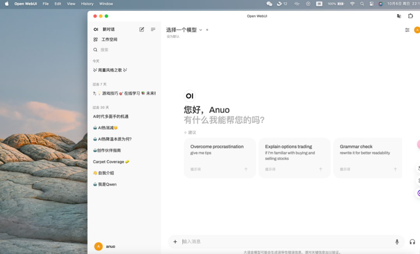Open the 游戏技巧 在线学习 chat
The height and width of the screenshot is (254, 420).
click(124, 93)
